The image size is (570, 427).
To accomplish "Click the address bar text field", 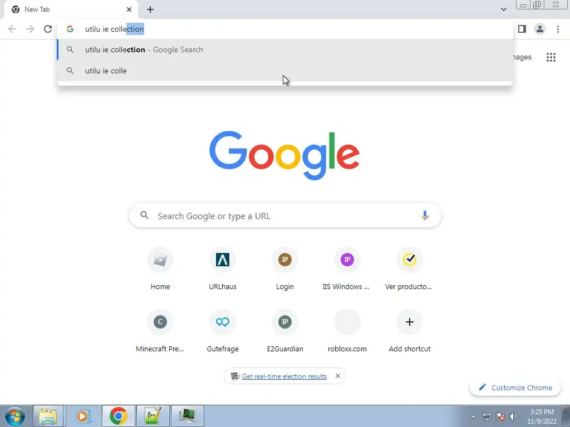I will tap(285, 29).
